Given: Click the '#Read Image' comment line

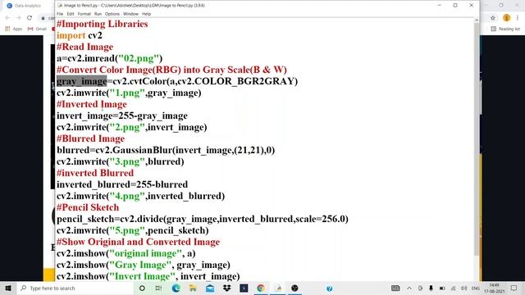Looking at the screenshot, I should coord(84,47).
